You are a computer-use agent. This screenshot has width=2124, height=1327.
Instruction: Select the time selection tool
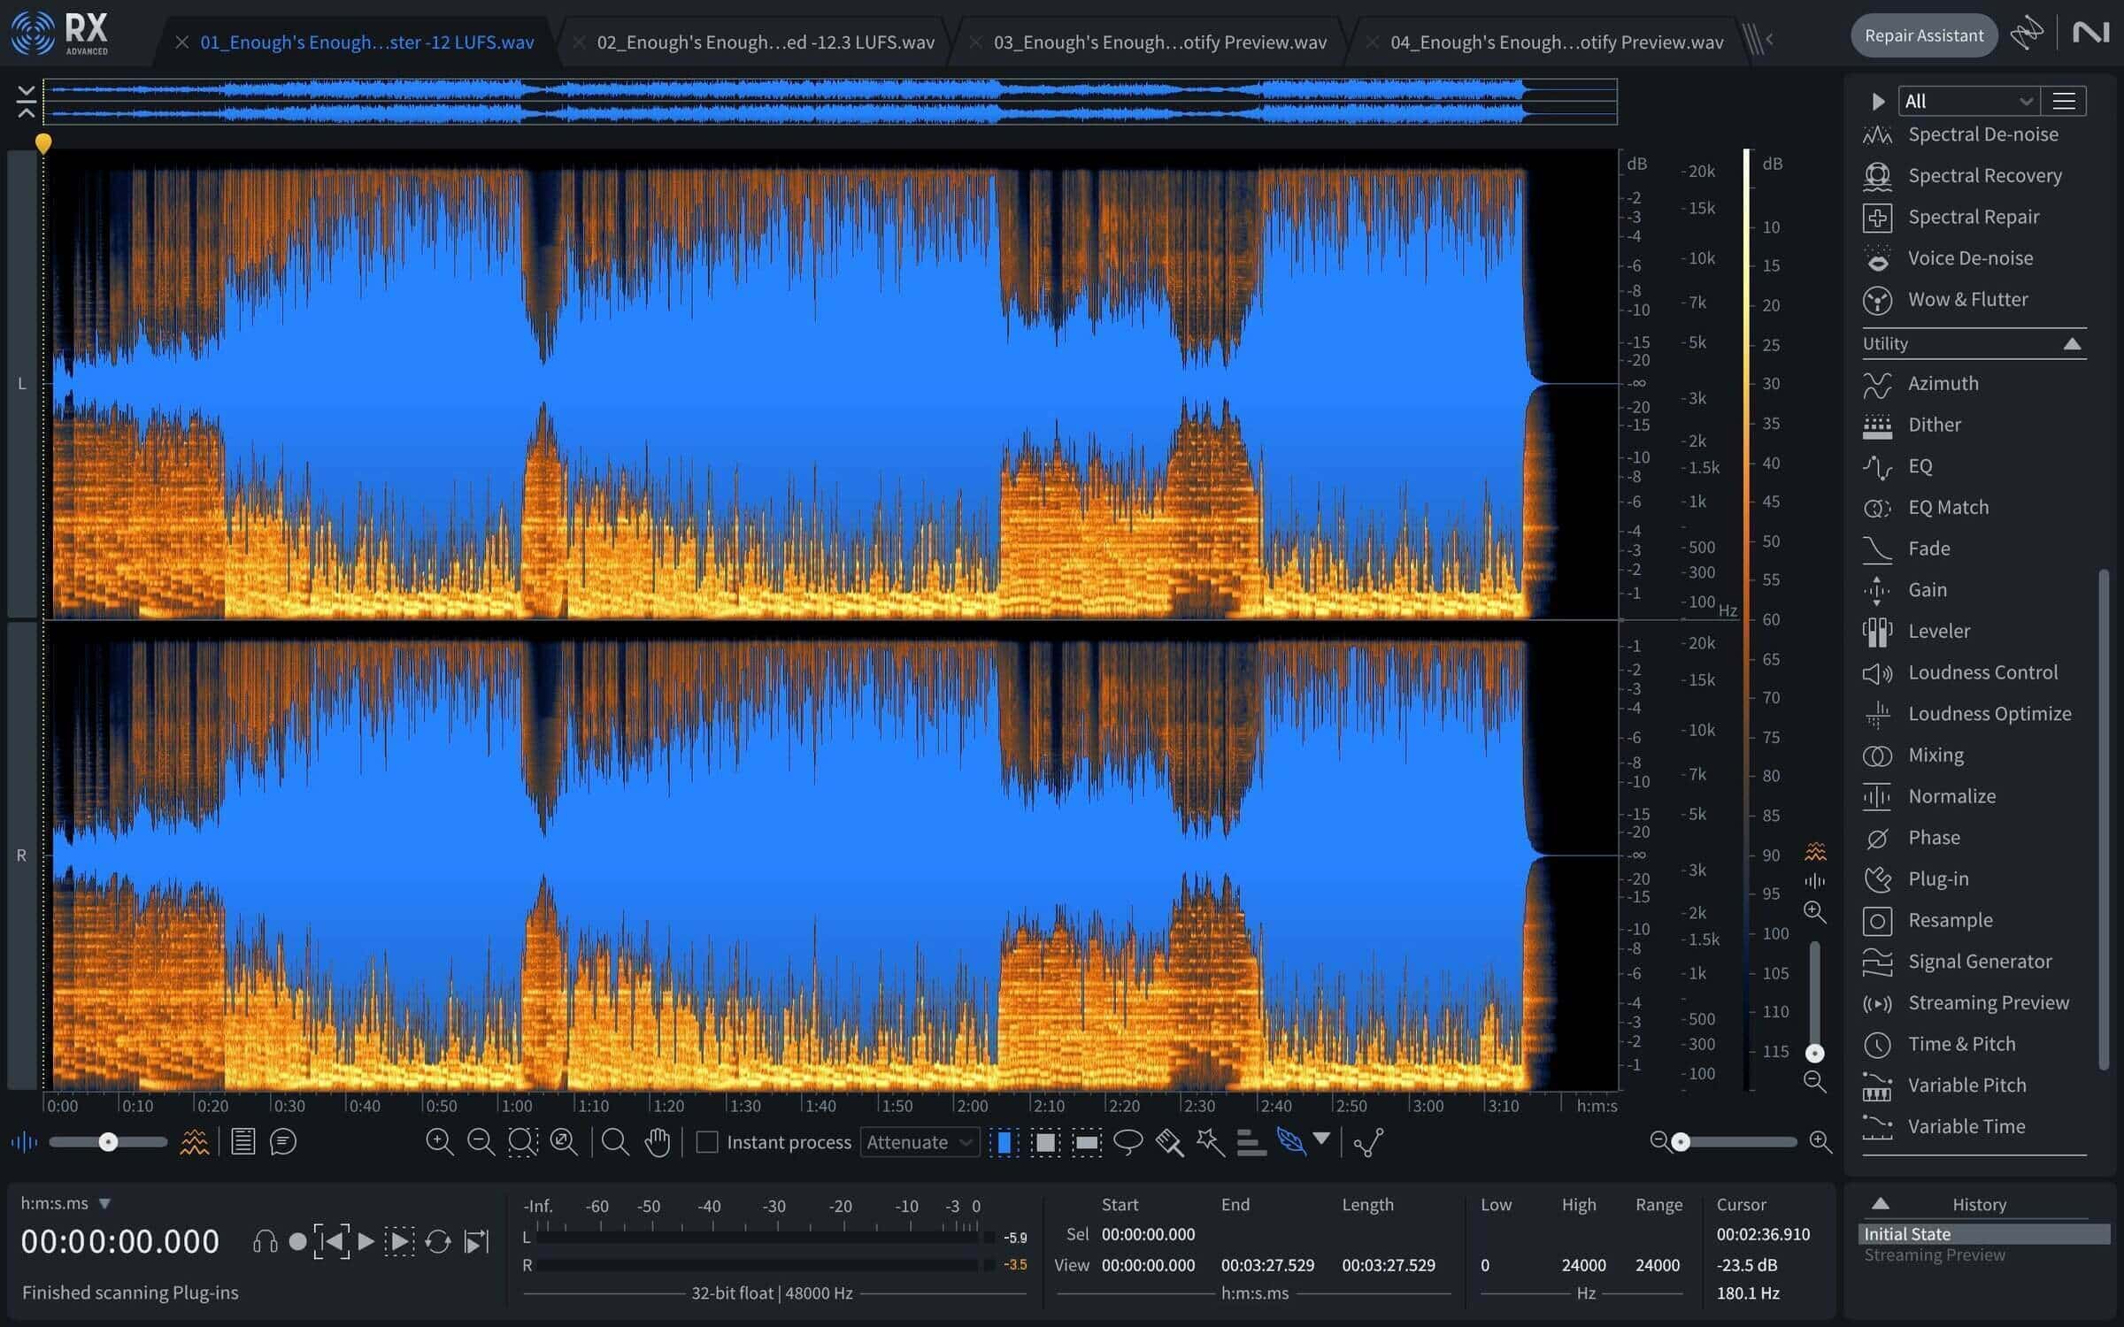click(1004, 1142)
